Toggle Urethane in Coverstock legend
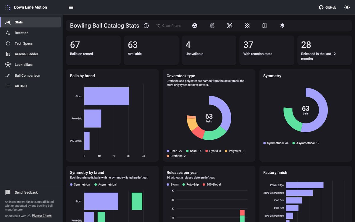The height and width of the screenshot is (222, 355). point(176,156)
